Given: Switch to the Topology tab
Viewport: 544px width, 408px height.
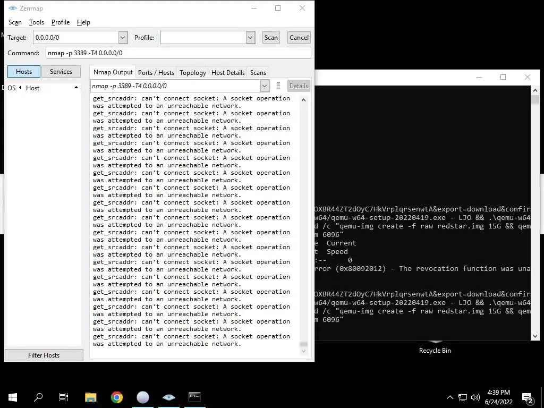Looking at the screenshot, I should [192, 72].
